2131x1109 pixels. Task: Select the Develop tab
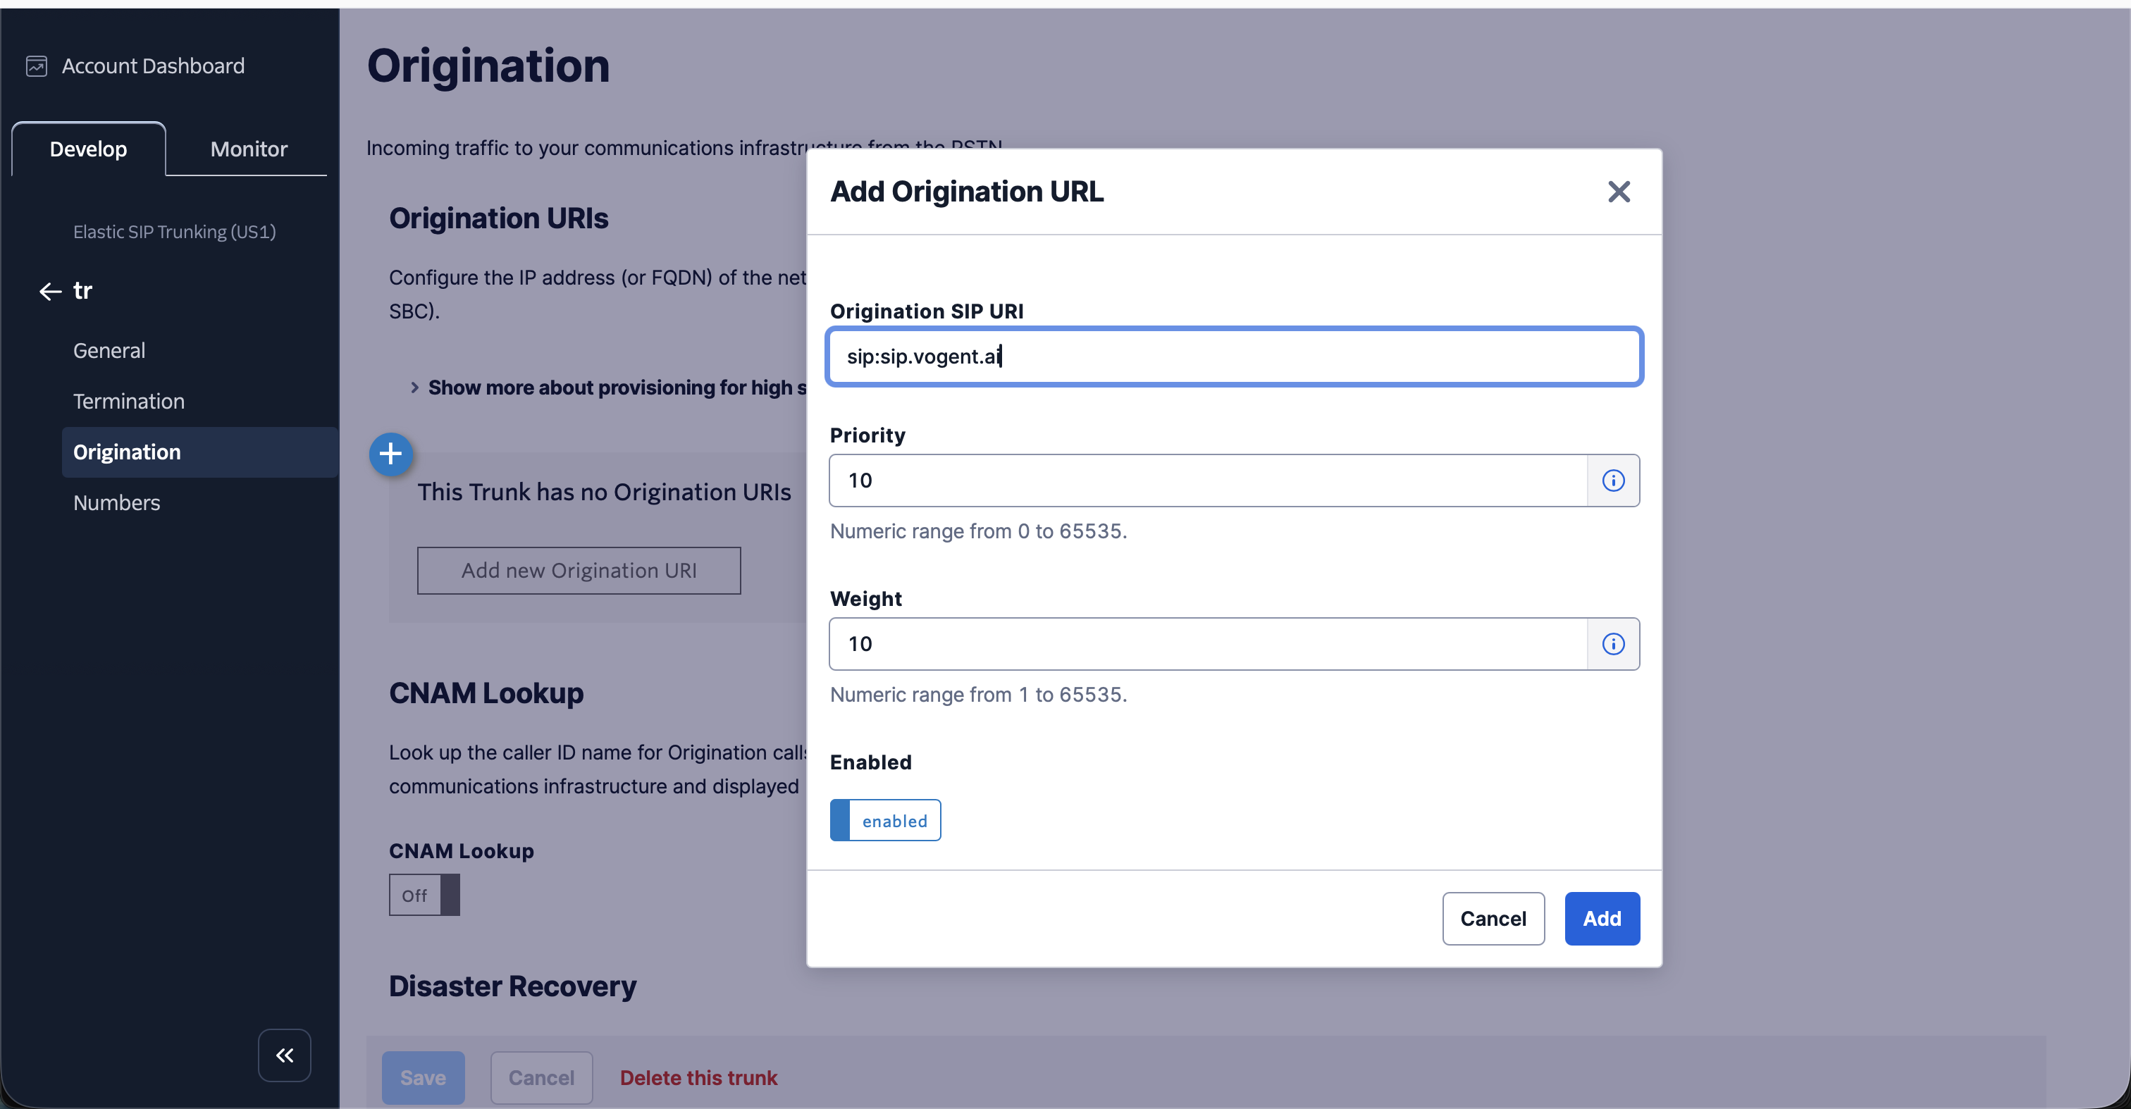click(89, 149)
